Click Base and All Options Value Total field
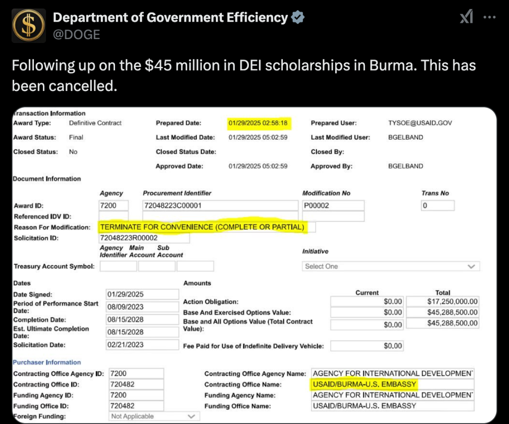This screenshot has height=424, width=509. click(x=443, y=323)
